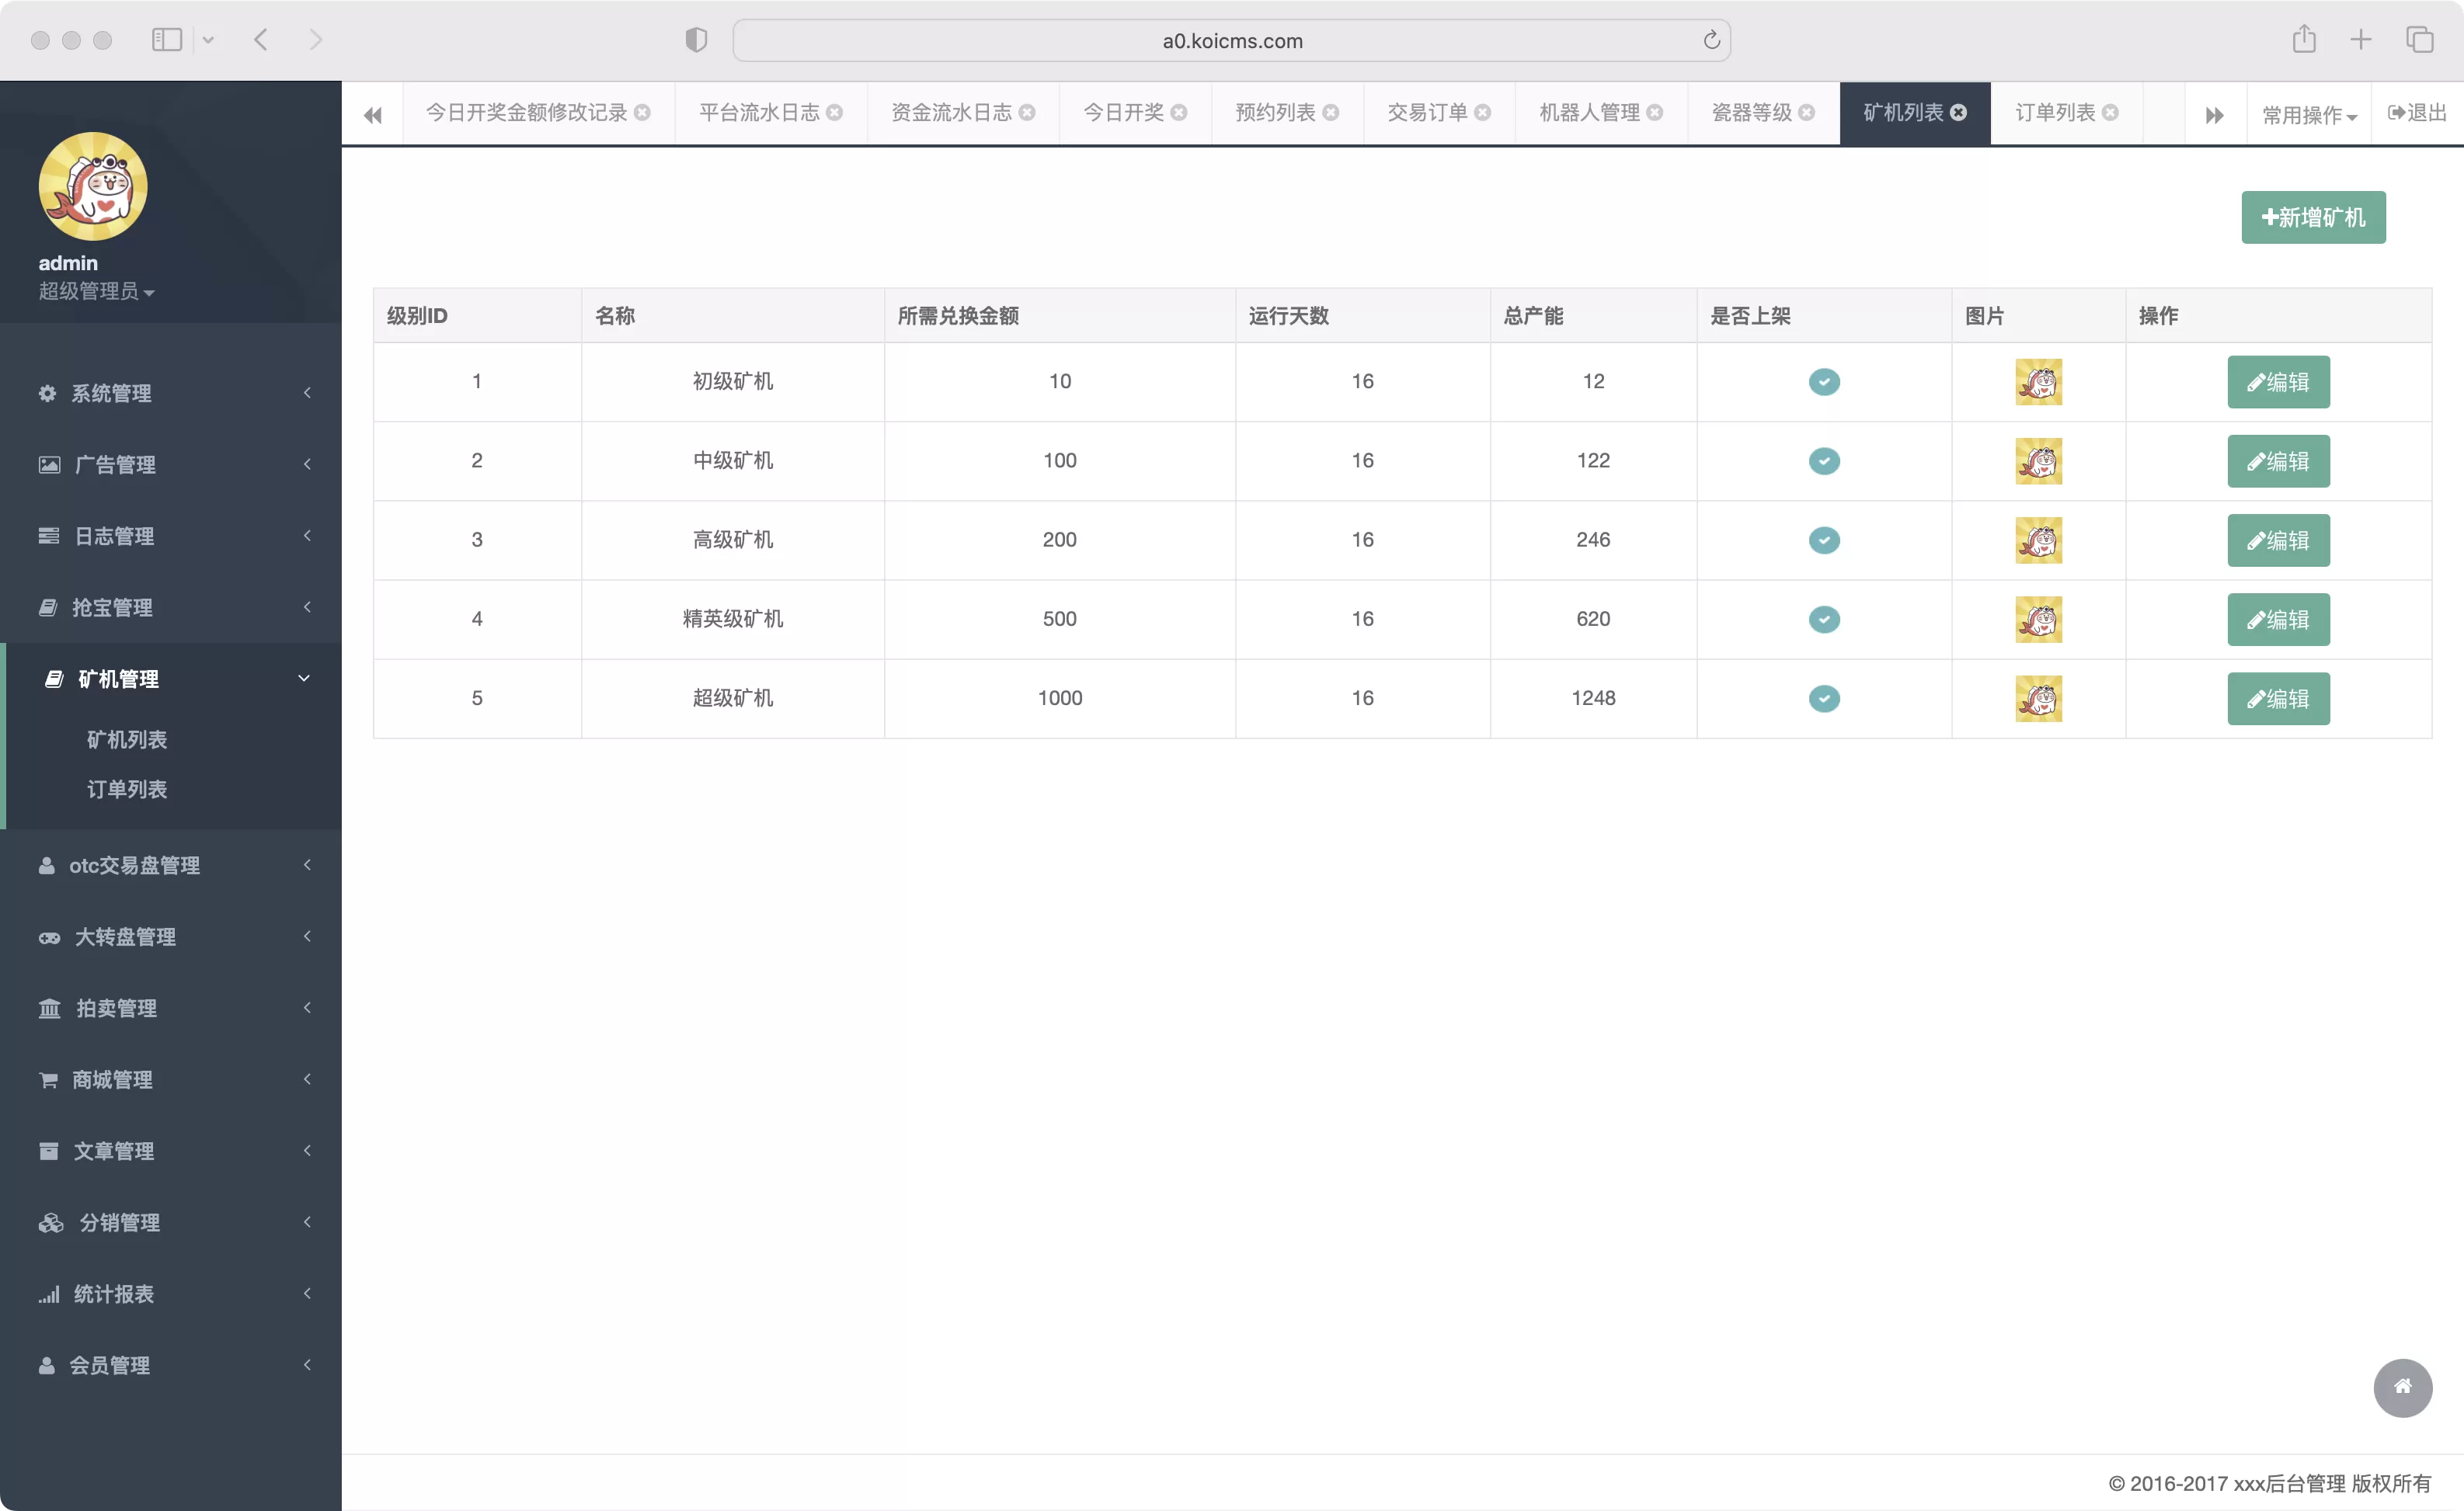
Task: Expand the 广告管理 sidebar menu
Action: click(171, 464)
